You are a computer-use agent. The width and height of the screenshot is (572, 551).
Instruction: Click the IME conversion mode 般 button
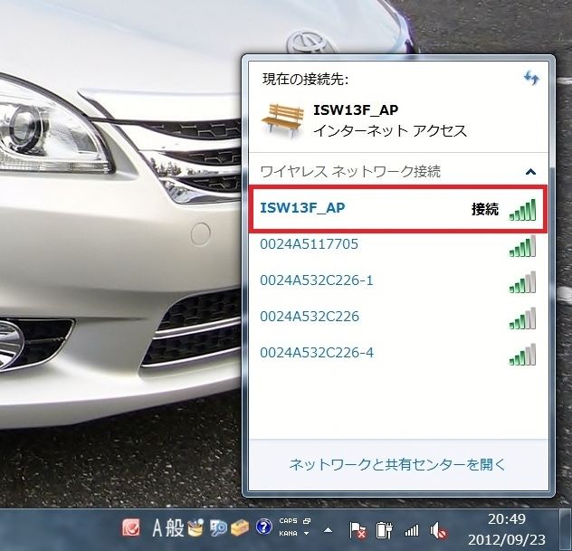[x=175, y=528]
